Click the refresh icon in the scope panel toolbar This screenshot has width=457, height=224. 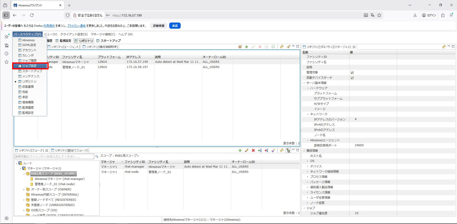point(282,151)
